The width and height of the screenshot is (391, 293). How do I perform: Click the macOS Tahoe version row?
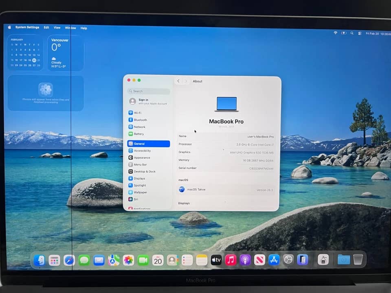click(226, 190)
